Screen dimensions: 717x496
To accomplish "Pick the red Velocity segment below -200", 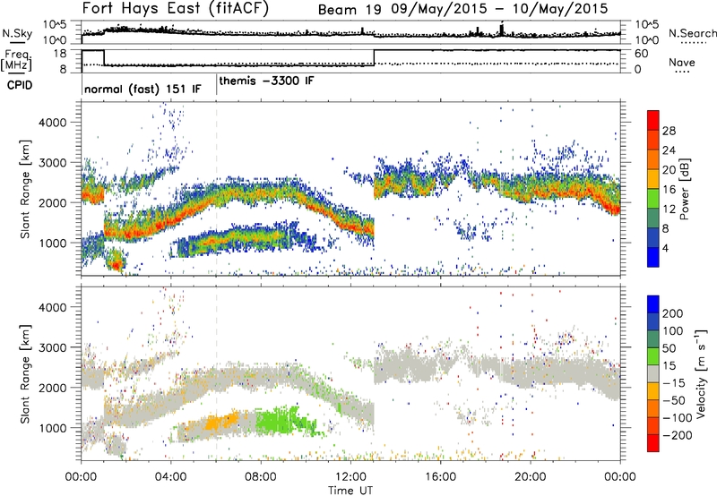I will tap(653, 443).
